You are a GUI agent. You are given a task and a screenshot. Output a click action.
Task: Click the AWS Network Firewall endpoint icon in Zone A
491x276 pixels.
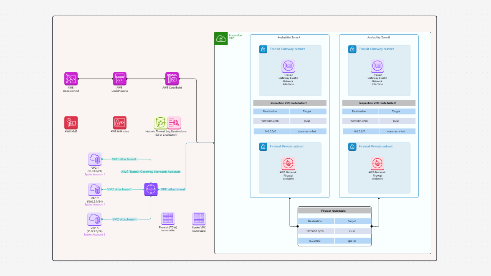point(289,164)
